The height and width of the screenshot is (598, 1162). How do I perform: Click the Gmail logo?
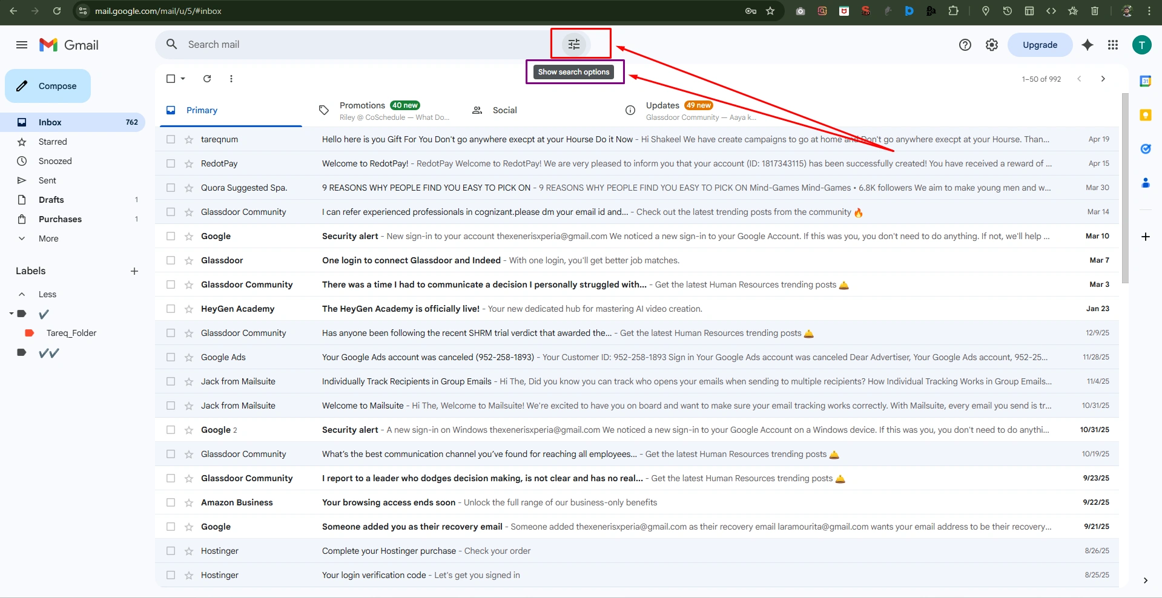pyautogui.click(x=69, y=45)
